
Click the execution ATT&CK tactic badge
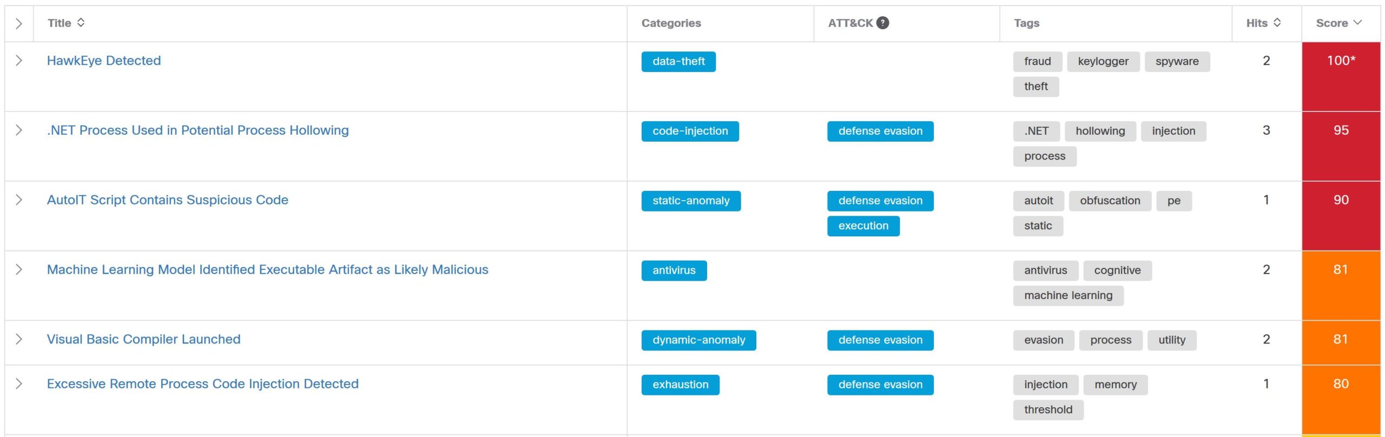[x=863, y=226]
